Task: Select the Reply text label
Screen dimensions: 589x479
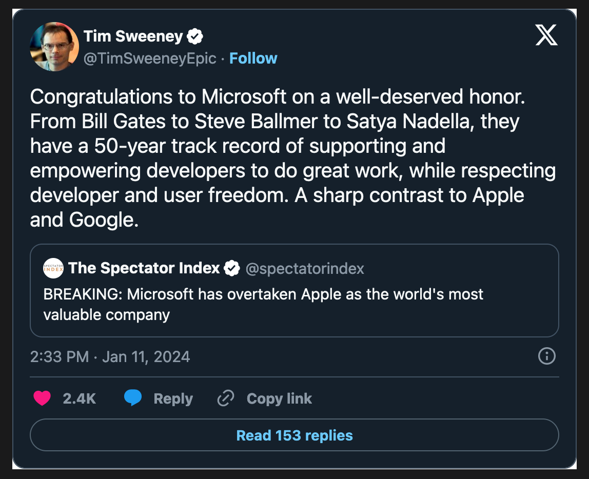Action: [173, 399]
